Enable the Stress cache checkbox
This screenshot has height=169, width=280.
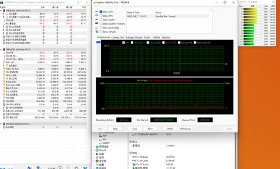101,20
